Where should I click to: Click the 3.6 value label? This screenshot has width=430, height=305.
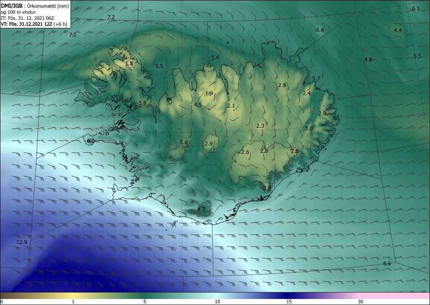coord(184,142)
